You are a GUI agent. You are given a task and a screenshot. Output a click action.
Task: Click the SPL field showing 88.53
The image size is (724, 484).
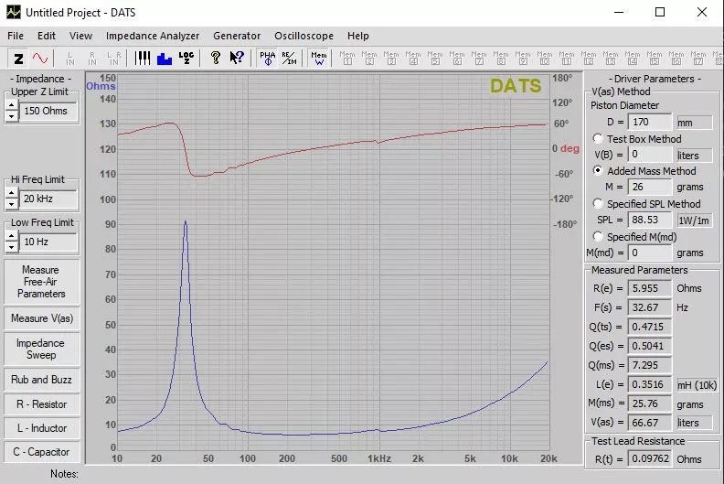click(x=650, y=220)
